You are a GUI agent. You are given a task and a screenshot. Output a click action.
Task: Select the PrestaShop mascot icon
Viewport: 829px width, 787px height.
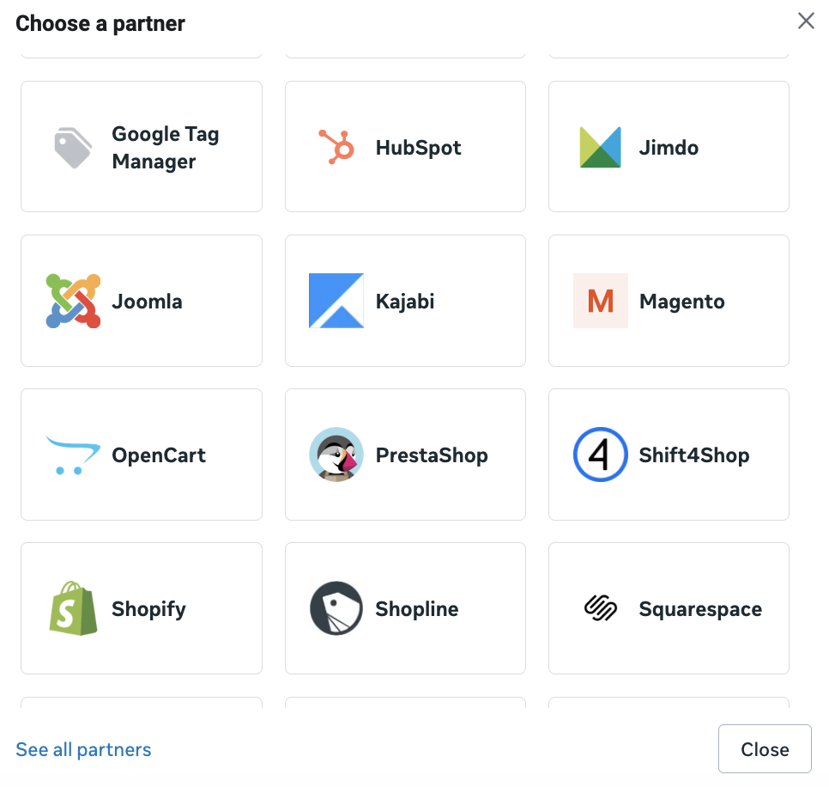tap(336, 455)
